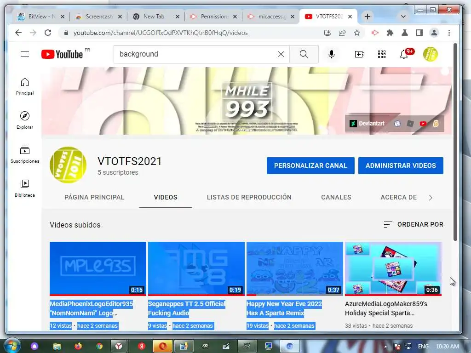Open the notifications bell
This screenshot has width=471, height=353.
coord(404,54)
